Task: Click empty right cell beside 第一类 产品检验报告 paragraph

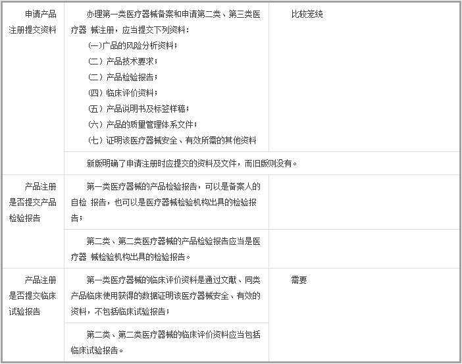Action: point(363,202)
